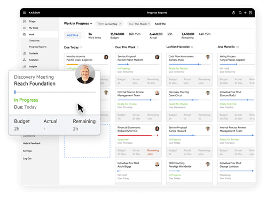Screen dimensions: 267x197
Task: Open My Week in the sidebar
Action: click(x=34, y=28)
